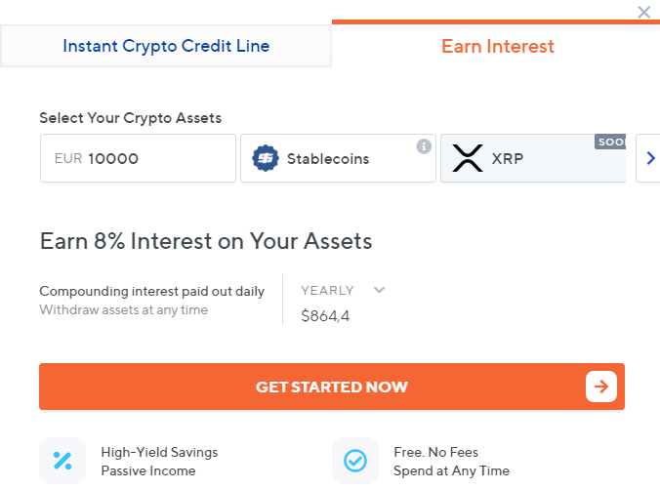Click the SOON badge on XRP
Screen dimensions: 660x489
[x=610, y=142]
